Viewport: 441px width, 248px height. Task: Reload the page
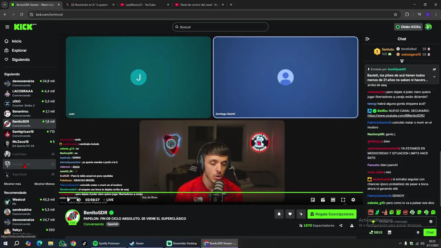21,14
